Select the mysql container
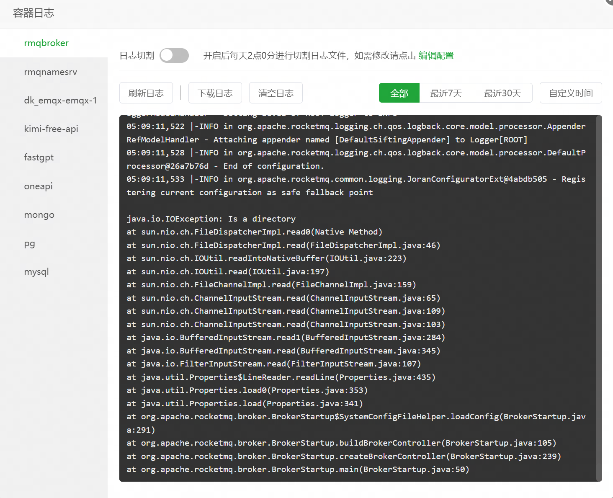The height and width of the screenshot is (498, 613). pyautogui.click(x=54, y=272)
